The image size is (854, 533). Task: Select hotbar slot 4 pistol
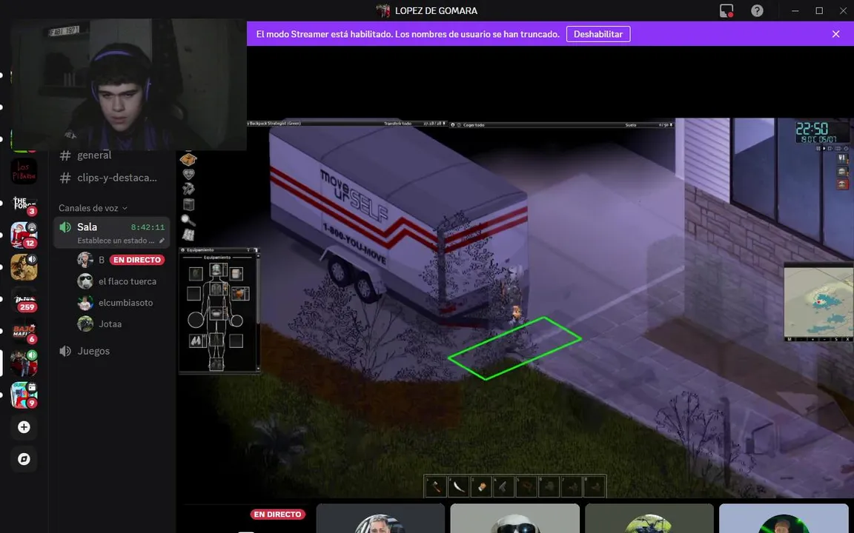point(504,486)
